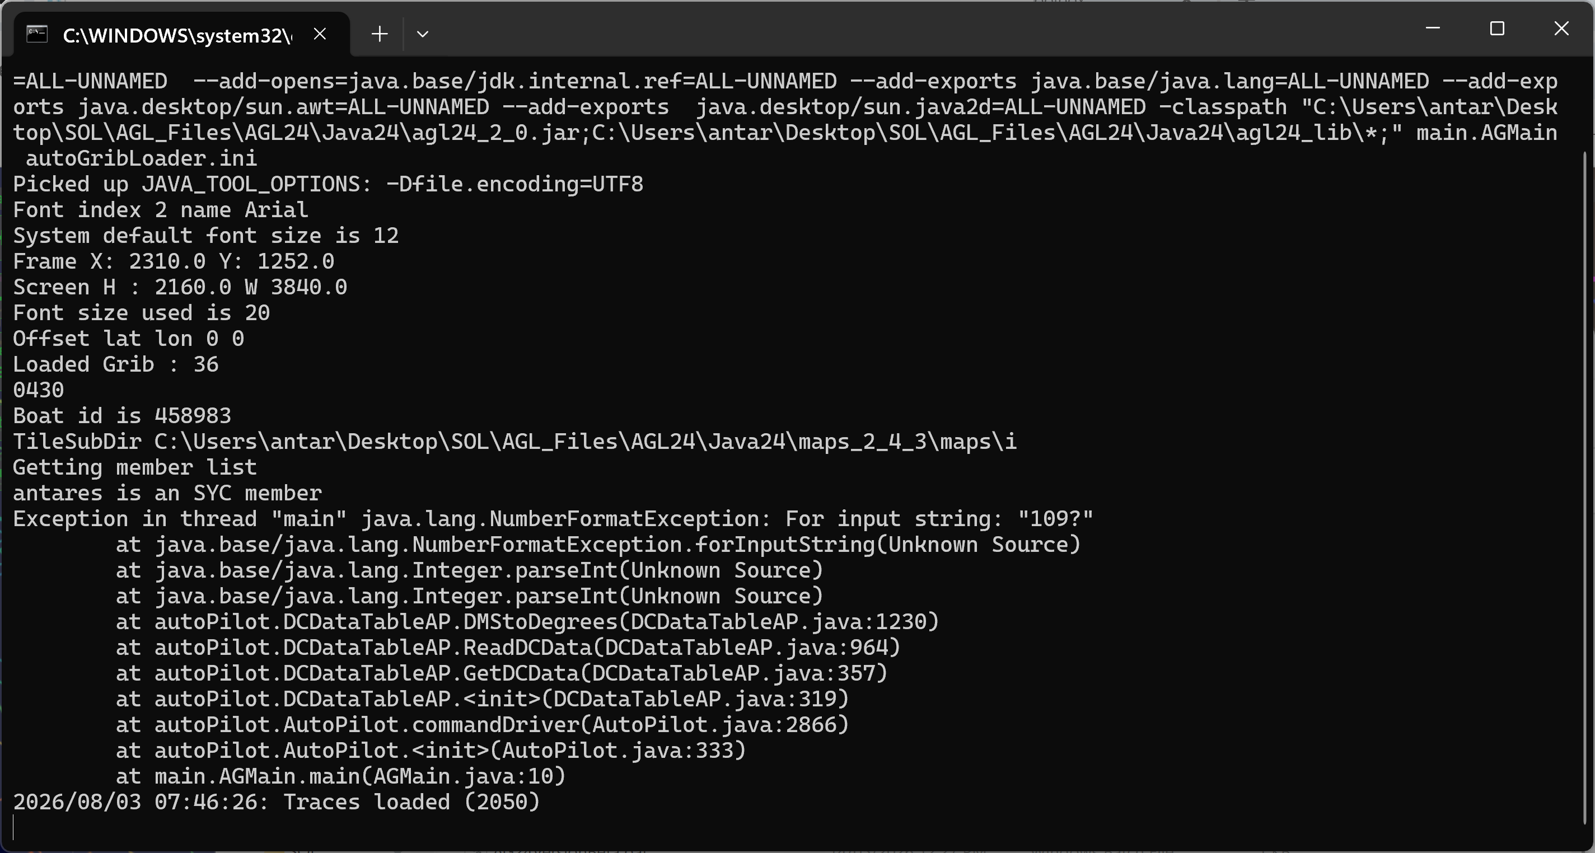Close the C:\WINDOWS\system32 tab
1595x853 pixels.
pyautogui.click(x=320, y=34)
